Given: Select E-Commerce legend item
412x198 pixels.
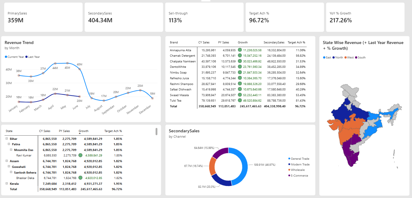Looking at the screenshot, I should coord(298,175).
